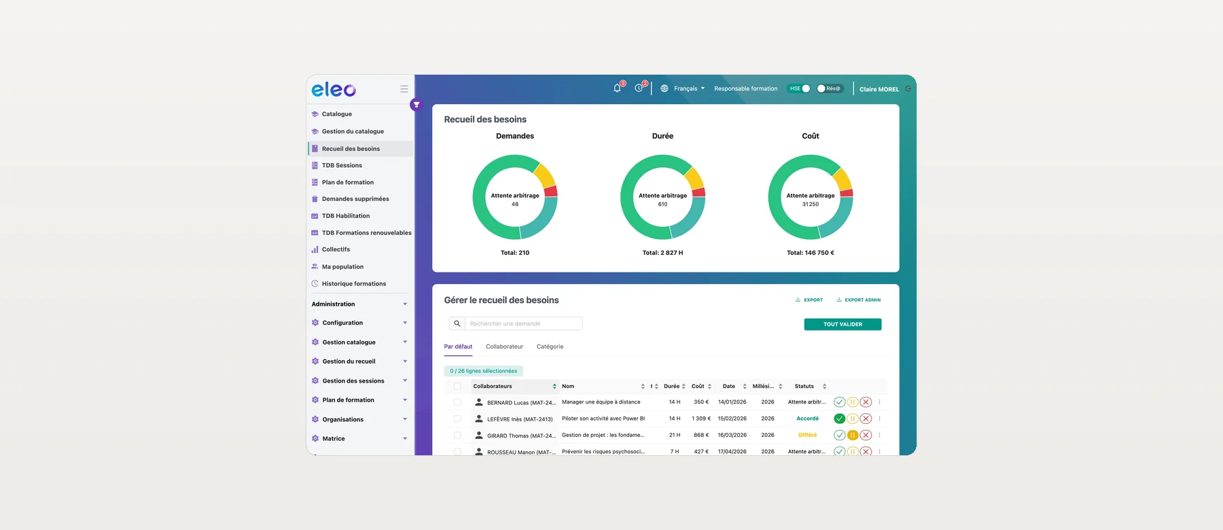Image resolution: width=1223 pixels, height=530 pixels.
Task: Toggle the HSE switch
Action: (x=799, y=88)
